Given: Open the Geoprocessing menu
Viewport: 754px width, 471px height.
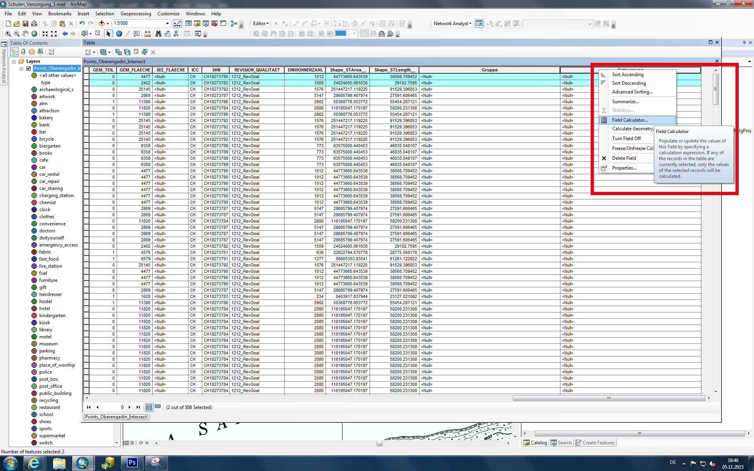Looking at the screenshot, I should point(135,13).
